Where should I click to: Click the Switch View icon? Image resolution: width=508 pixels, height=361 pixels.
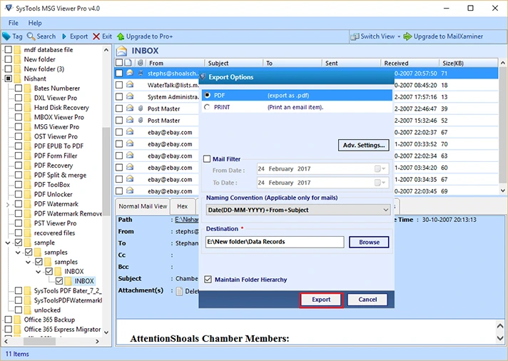coord(355,36)
